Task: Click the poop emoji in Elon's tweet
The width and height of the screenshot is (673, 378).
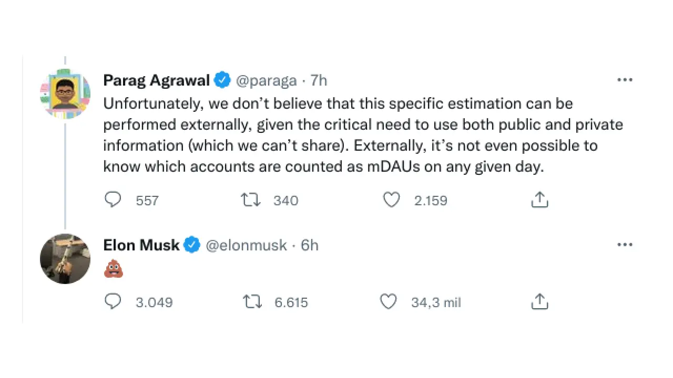Action: click(x=113, y=270)
